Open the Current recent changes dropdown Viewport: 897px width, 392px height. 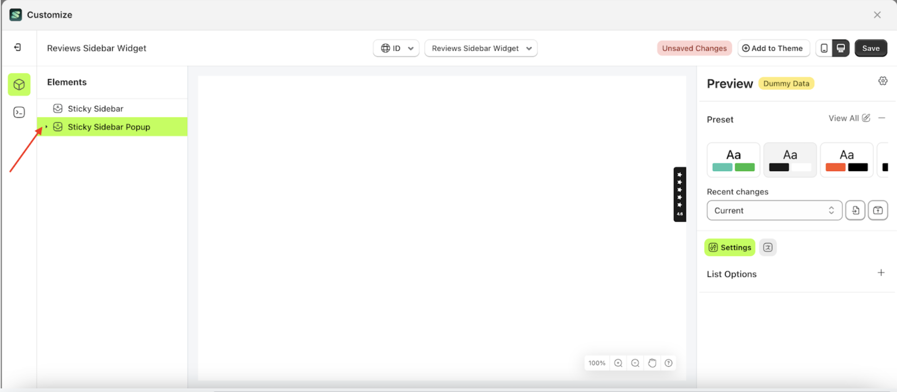774,210
